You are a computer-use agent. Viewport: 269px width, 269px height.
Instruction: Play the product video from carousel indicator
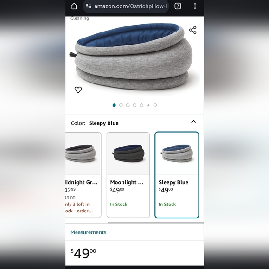148,105
